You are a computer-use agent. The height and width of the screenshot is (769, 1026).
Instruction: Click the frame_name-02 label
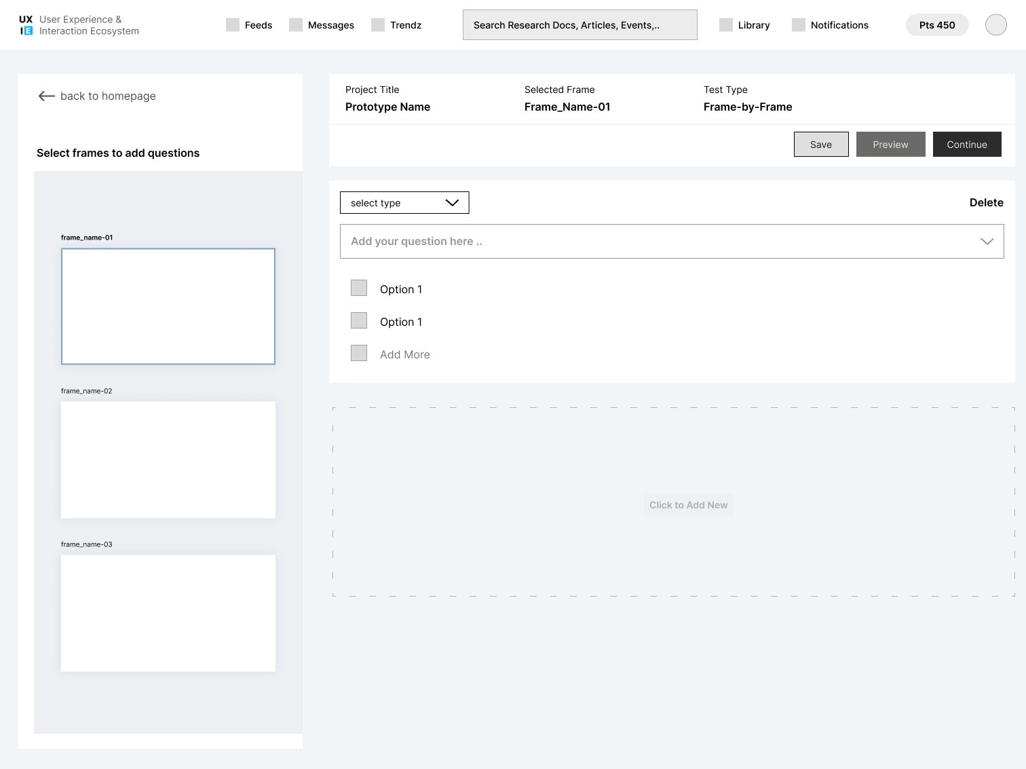[87, 391]
